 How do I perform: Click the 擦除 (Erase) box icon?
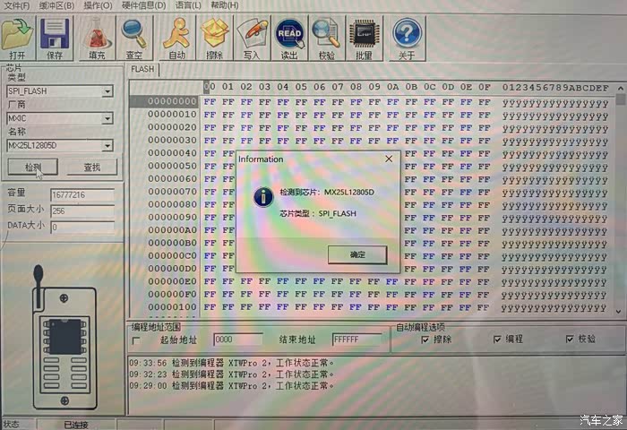(x=214, y=39)
